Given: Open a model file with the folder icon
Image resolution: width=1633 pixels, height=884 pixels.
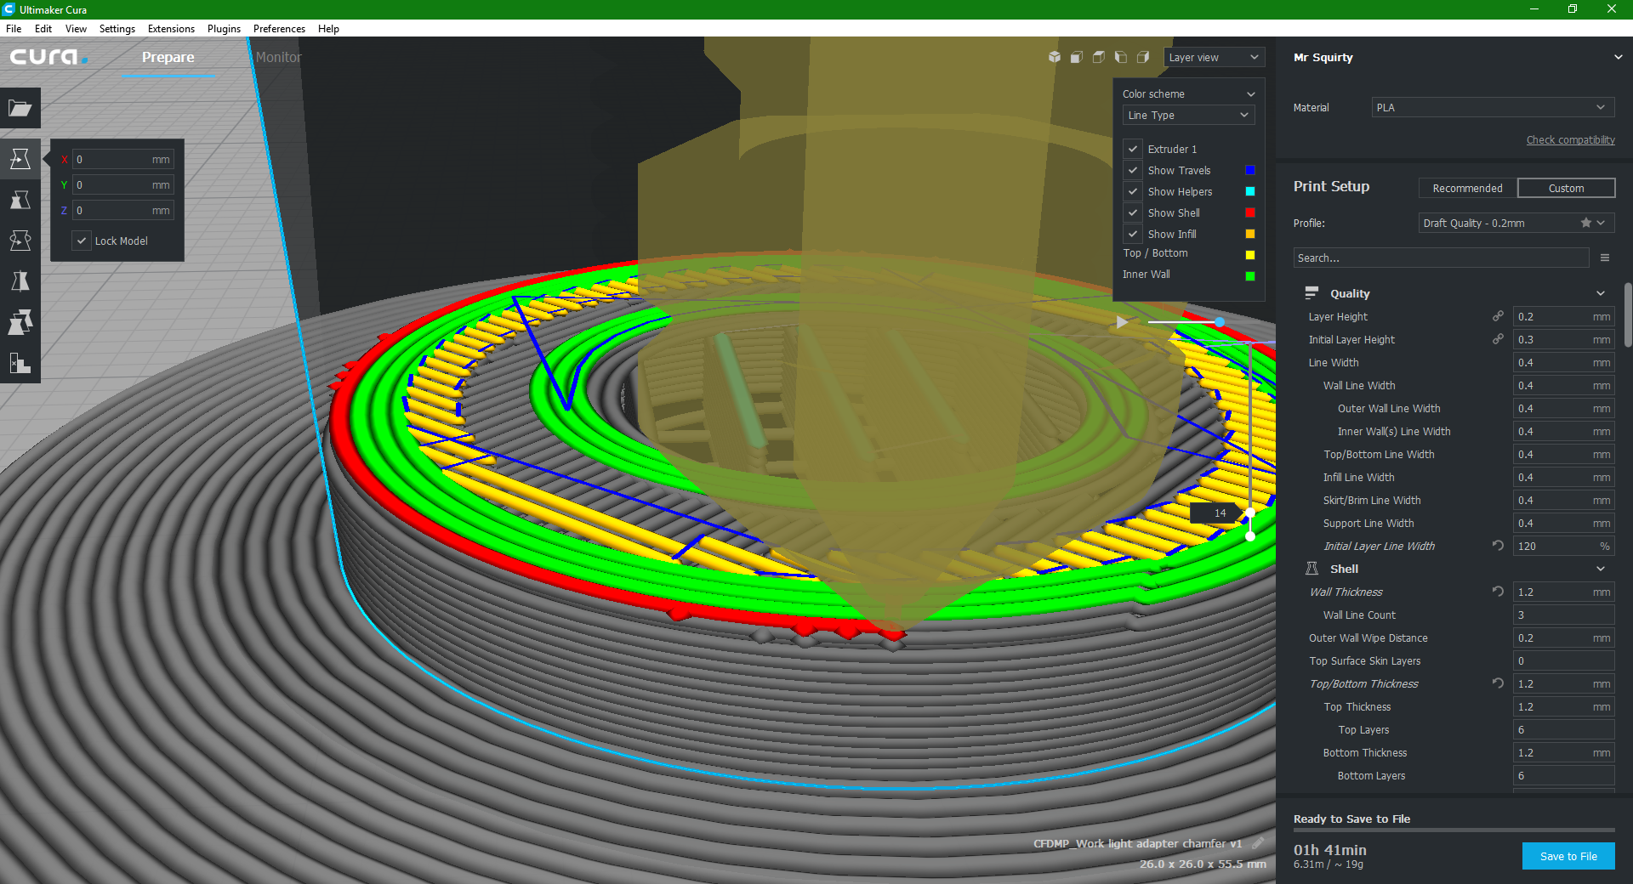Looking at the screenshot, I should pos(20,108).
